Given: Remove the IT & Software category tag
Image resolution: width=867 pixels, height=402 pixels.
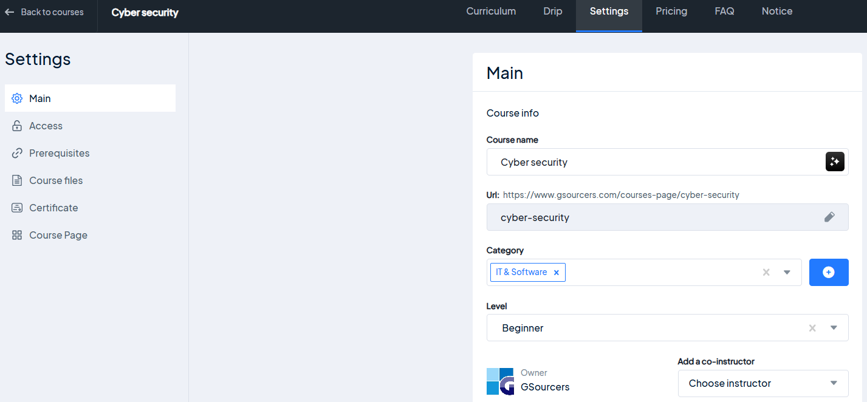Looking at the screenshot, I should 556,273.
